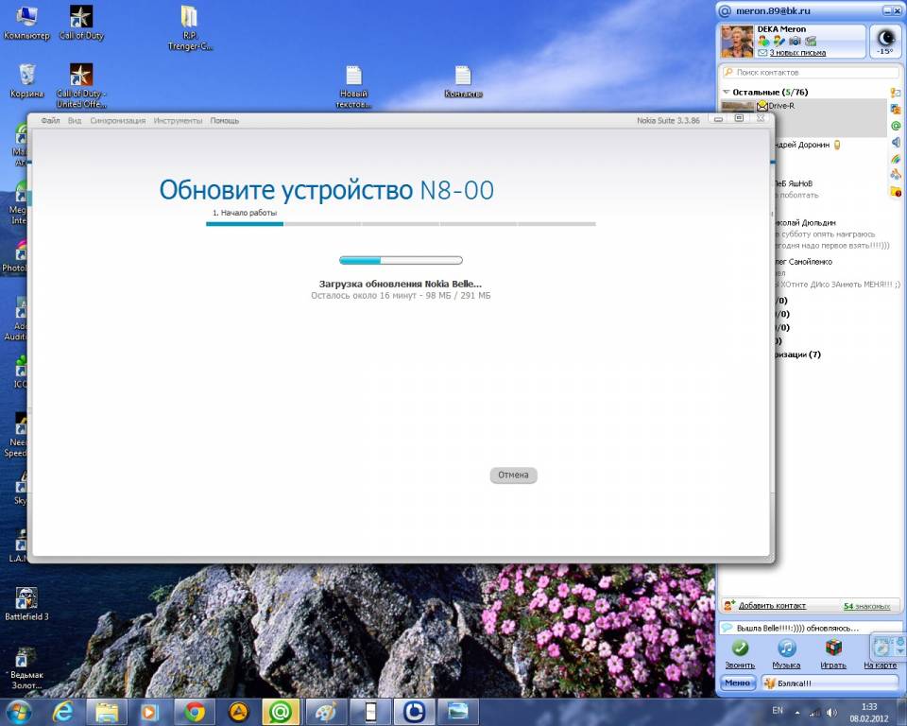Image resolution: width=907 pixels, height=726 pixels.
Task: Open the picture viewer taskbar button
Action: [458, 712]
